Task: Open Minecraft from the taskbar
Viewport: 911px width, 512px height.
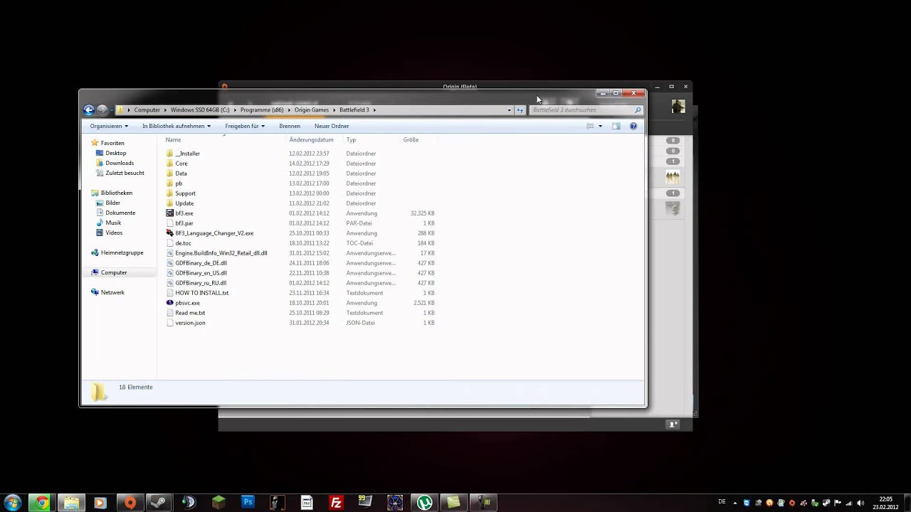Action: [x=218, y=502]
